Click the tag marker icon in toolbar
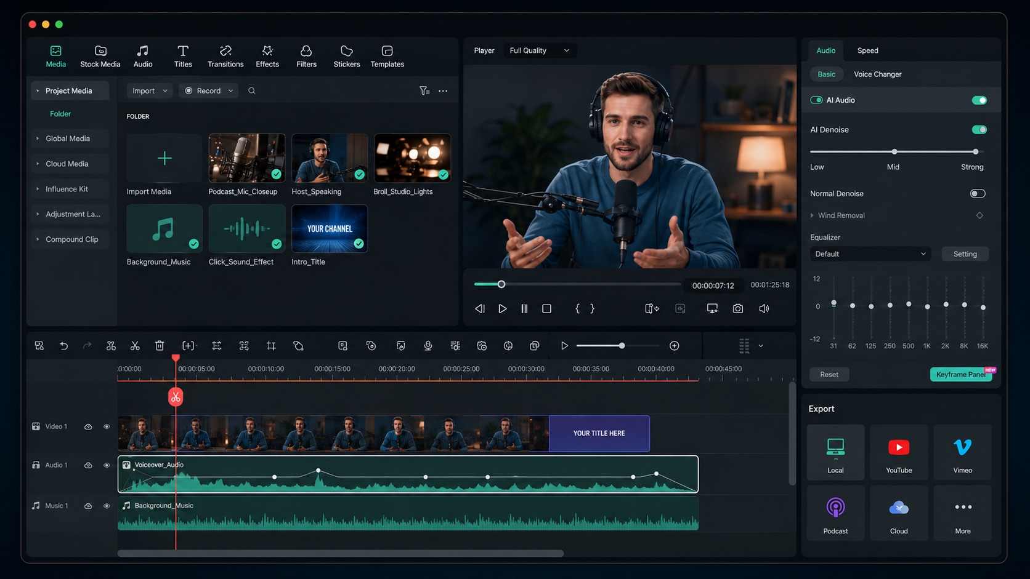 click(299, 346)
